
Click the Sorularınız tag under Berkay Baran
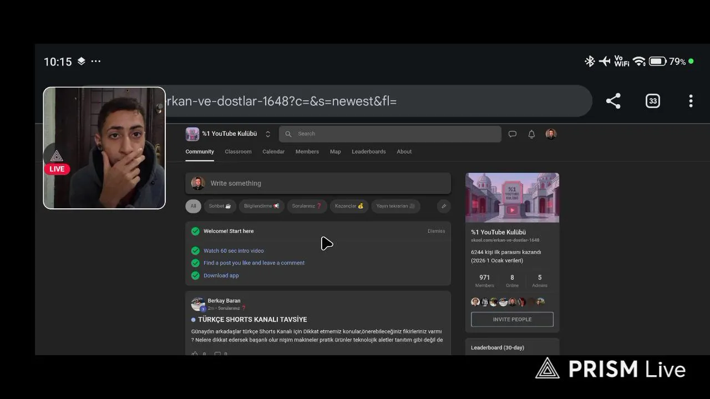pos(232,308)
